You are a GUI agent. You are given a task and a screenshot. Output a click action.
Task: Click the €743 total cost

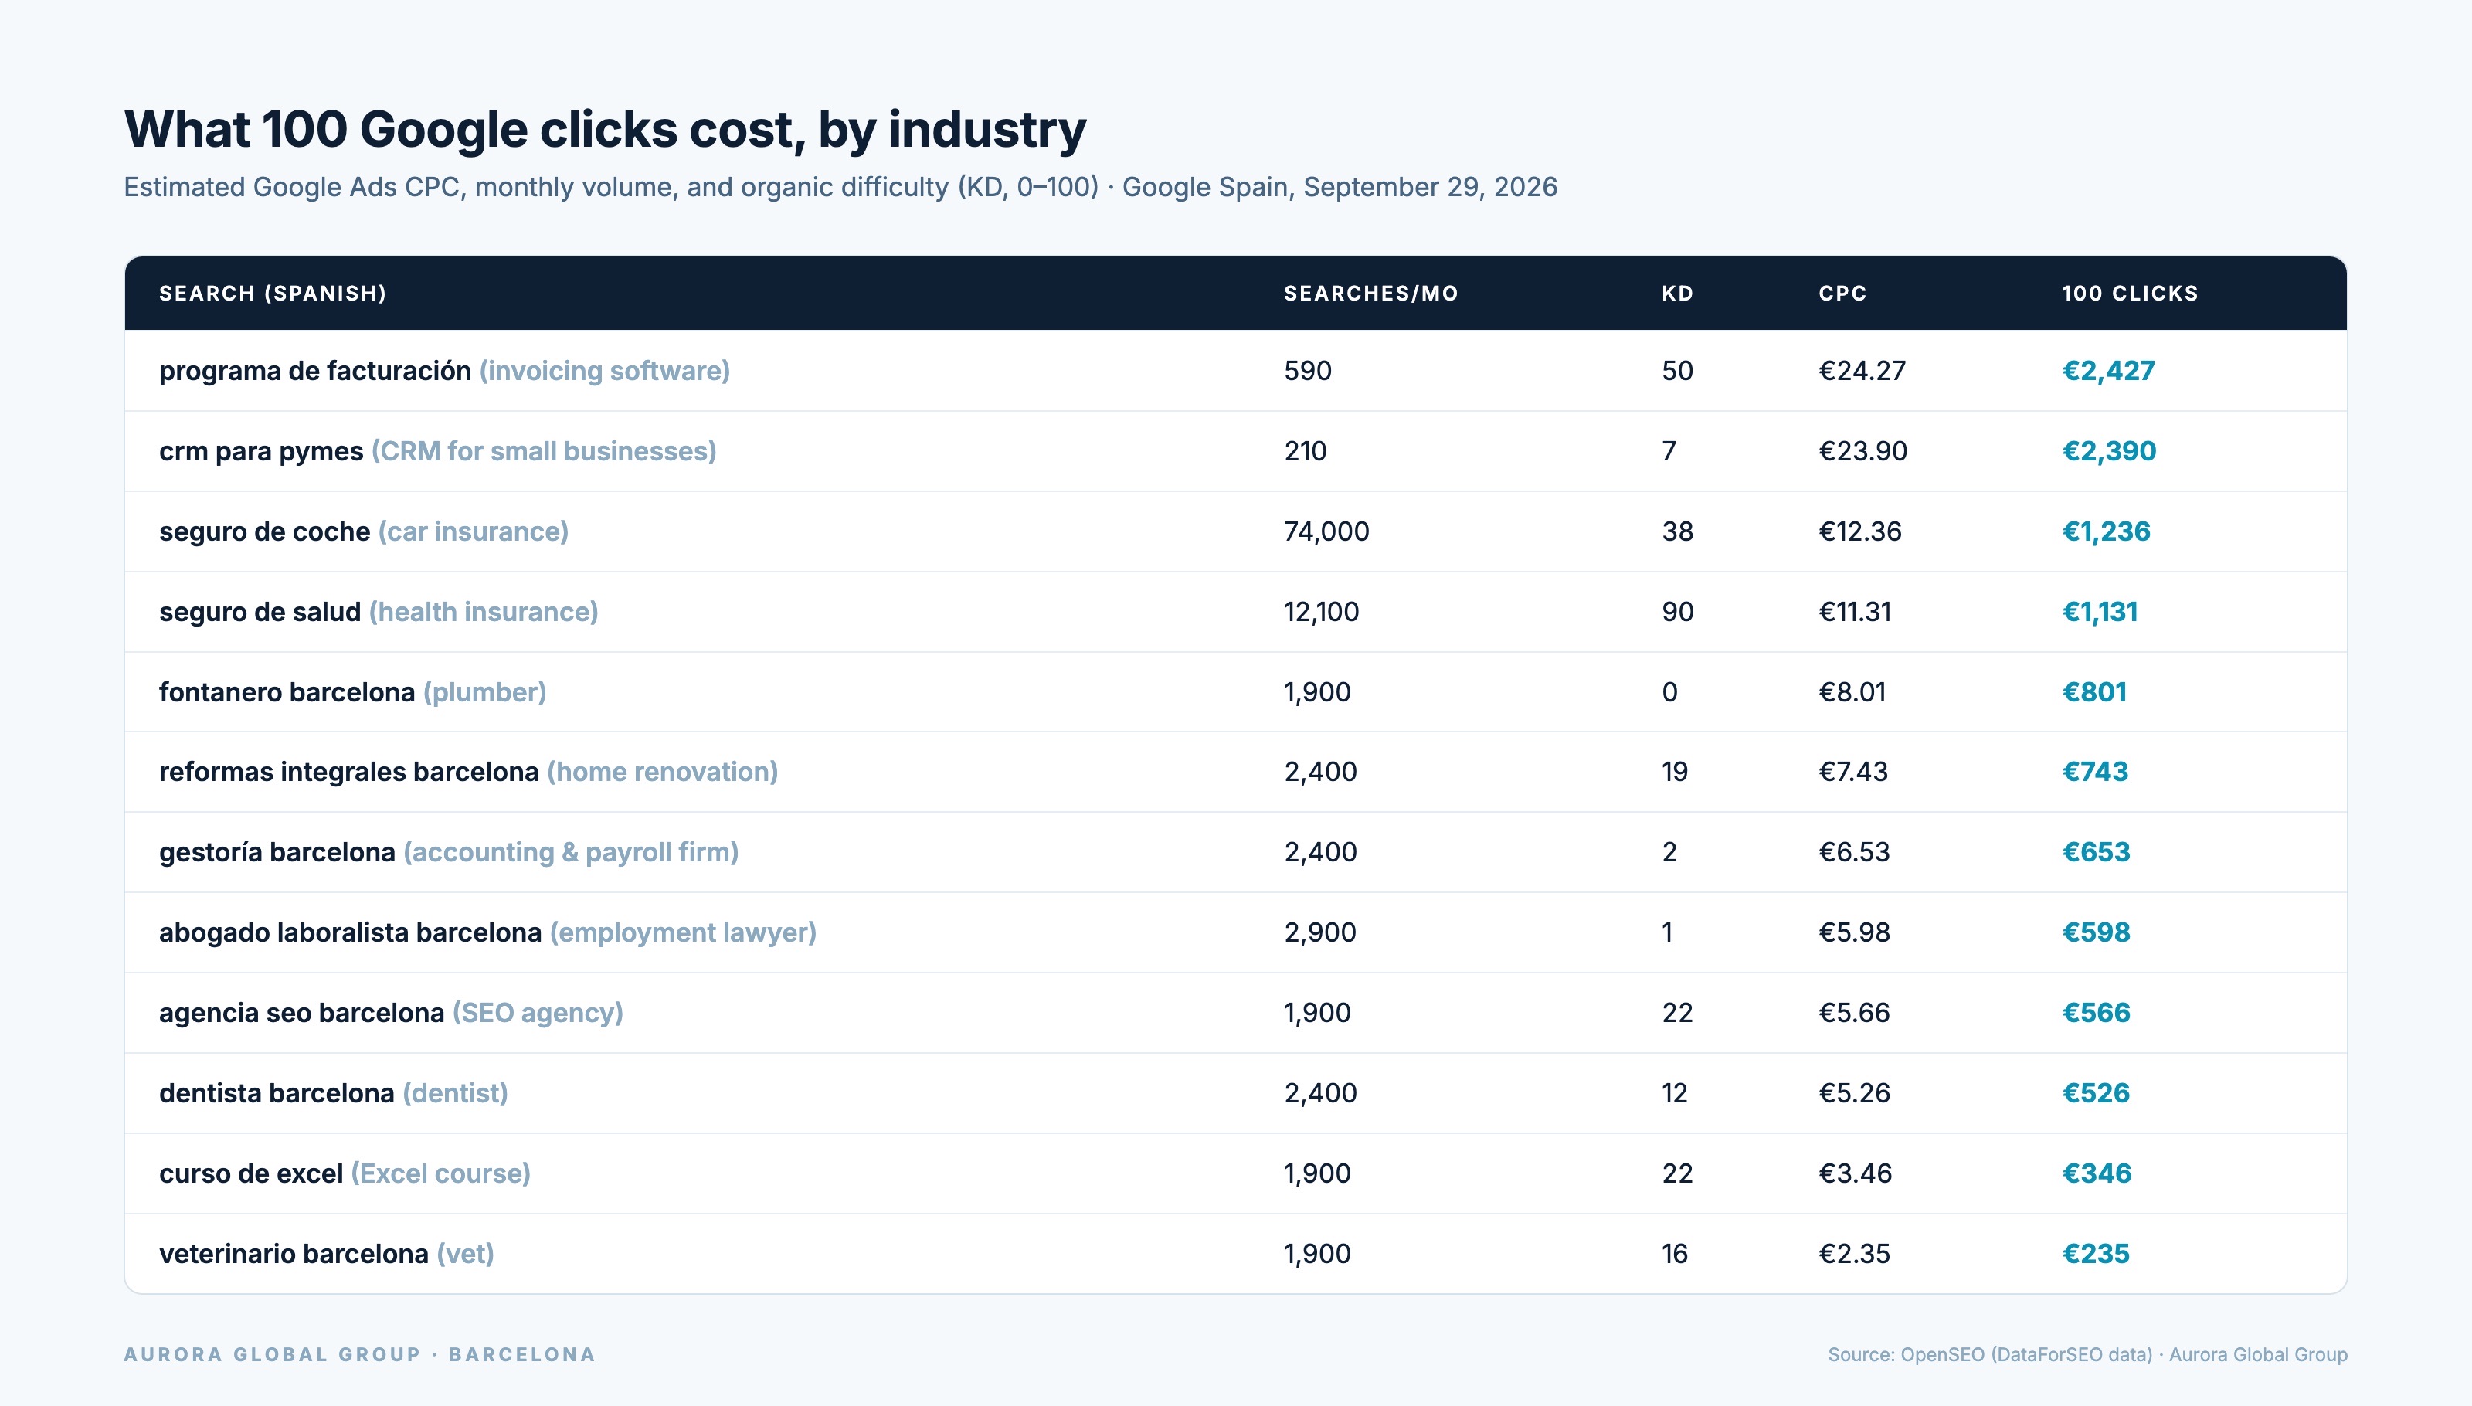tap(2095, 772)
